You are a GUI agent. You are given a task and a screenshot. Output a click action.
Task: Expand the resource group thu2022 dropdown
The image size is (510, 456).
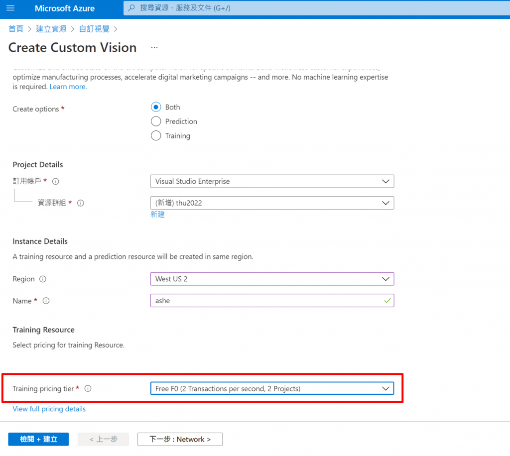pos(272,203)
